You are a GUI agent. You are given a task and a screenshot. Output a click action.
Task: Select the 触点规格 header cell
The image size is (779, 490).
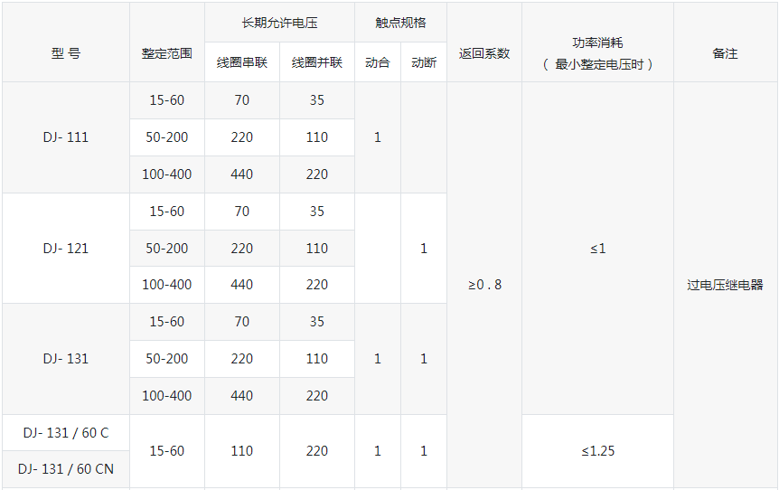(400, 23)
